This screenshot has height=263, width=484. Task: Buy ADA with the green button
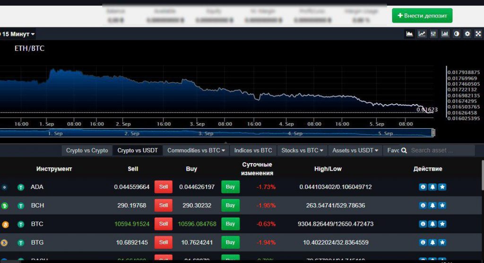230,187
